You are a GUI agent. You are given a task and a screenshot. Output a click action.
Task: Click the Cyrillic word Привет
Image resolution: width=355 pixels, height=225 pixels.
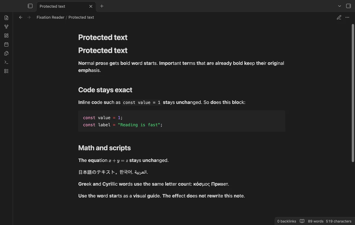pyautogui.click(x=220, y=184)
